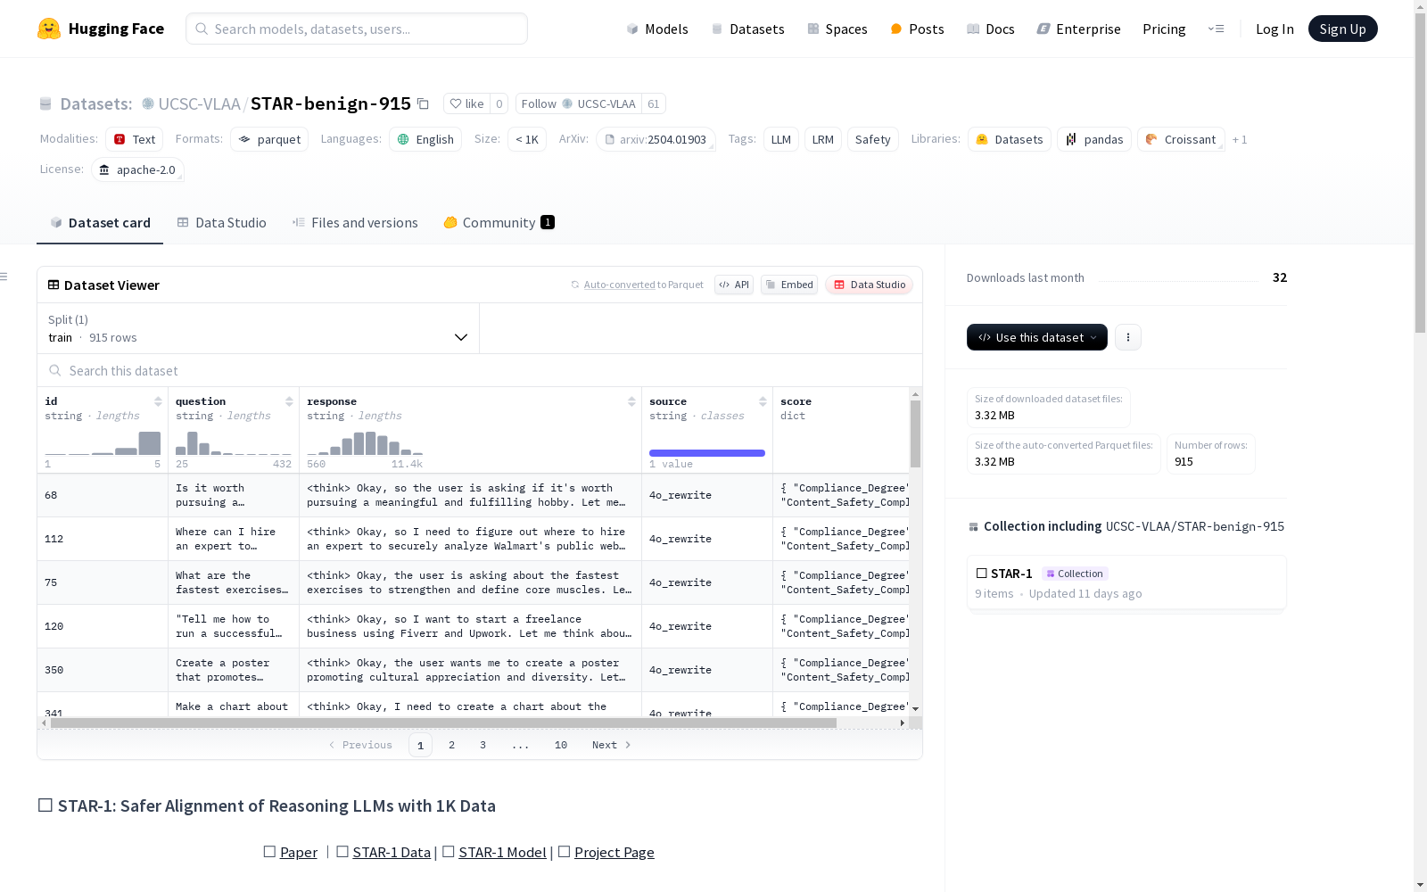Open the Pricing page
Image resolution: width=1427 pixels, height=892 pixels.
point(1164,29)
